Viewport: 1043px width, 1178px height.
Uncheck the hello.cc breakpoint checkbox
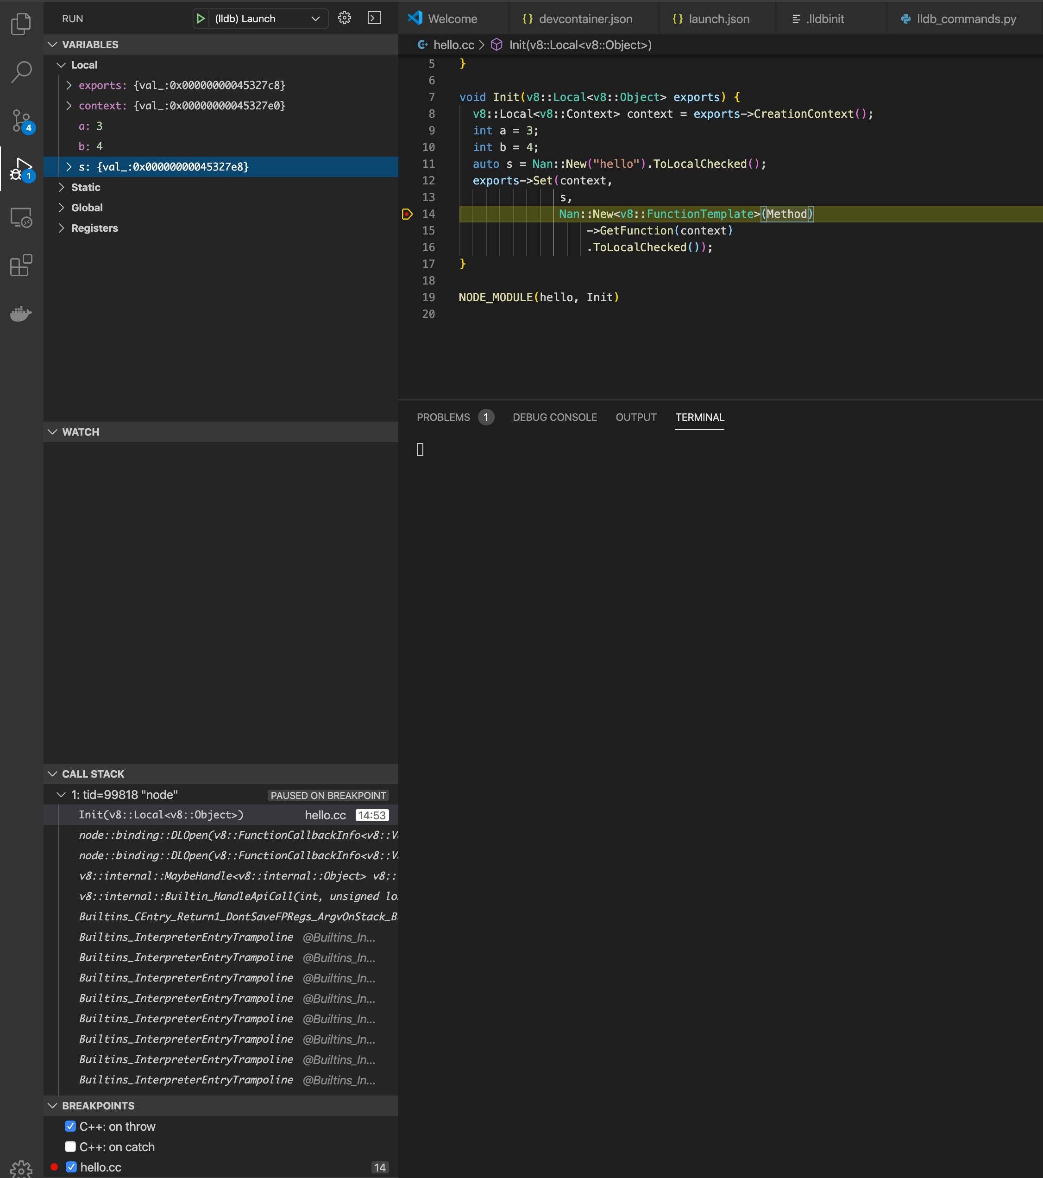point(71,1167)
